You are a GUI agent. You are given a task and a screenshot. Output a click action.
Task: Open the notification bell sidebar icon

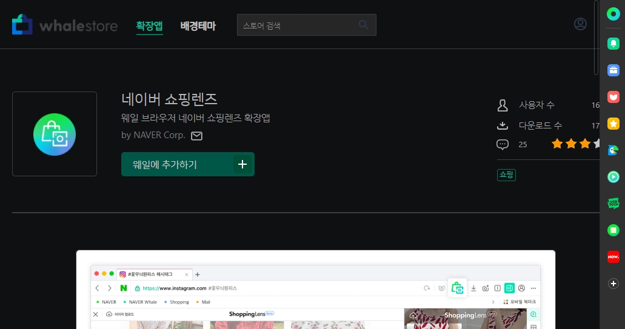coord(613,44)
